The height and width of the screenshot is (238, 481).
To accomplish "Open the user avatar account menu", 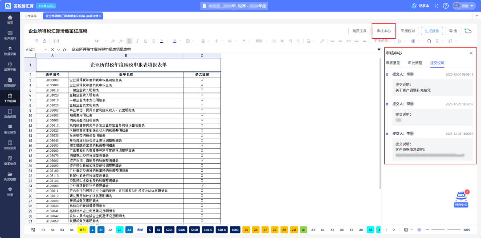I will (x=464, y=6).
